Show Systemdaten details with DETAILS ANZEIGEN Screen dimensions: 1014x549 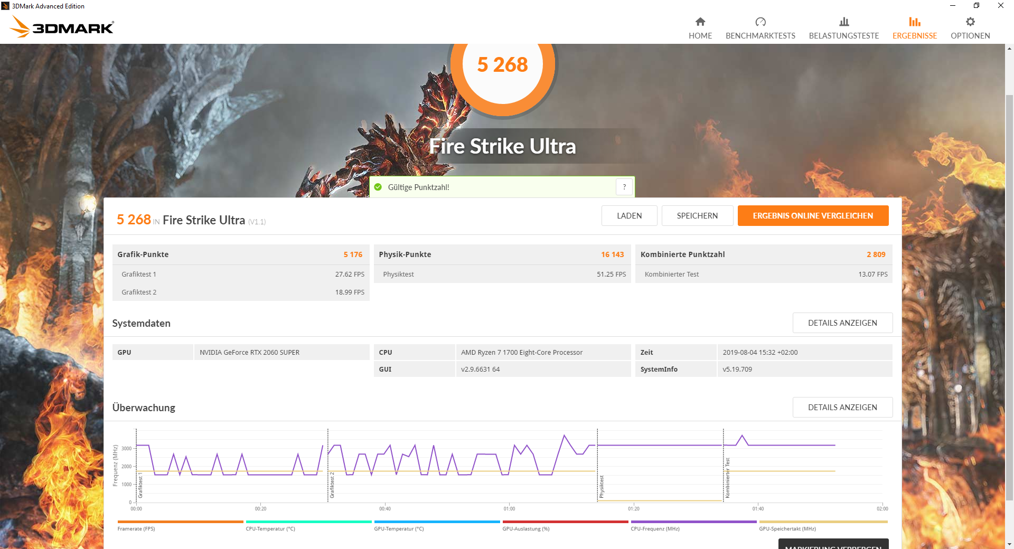pos(842,323)
